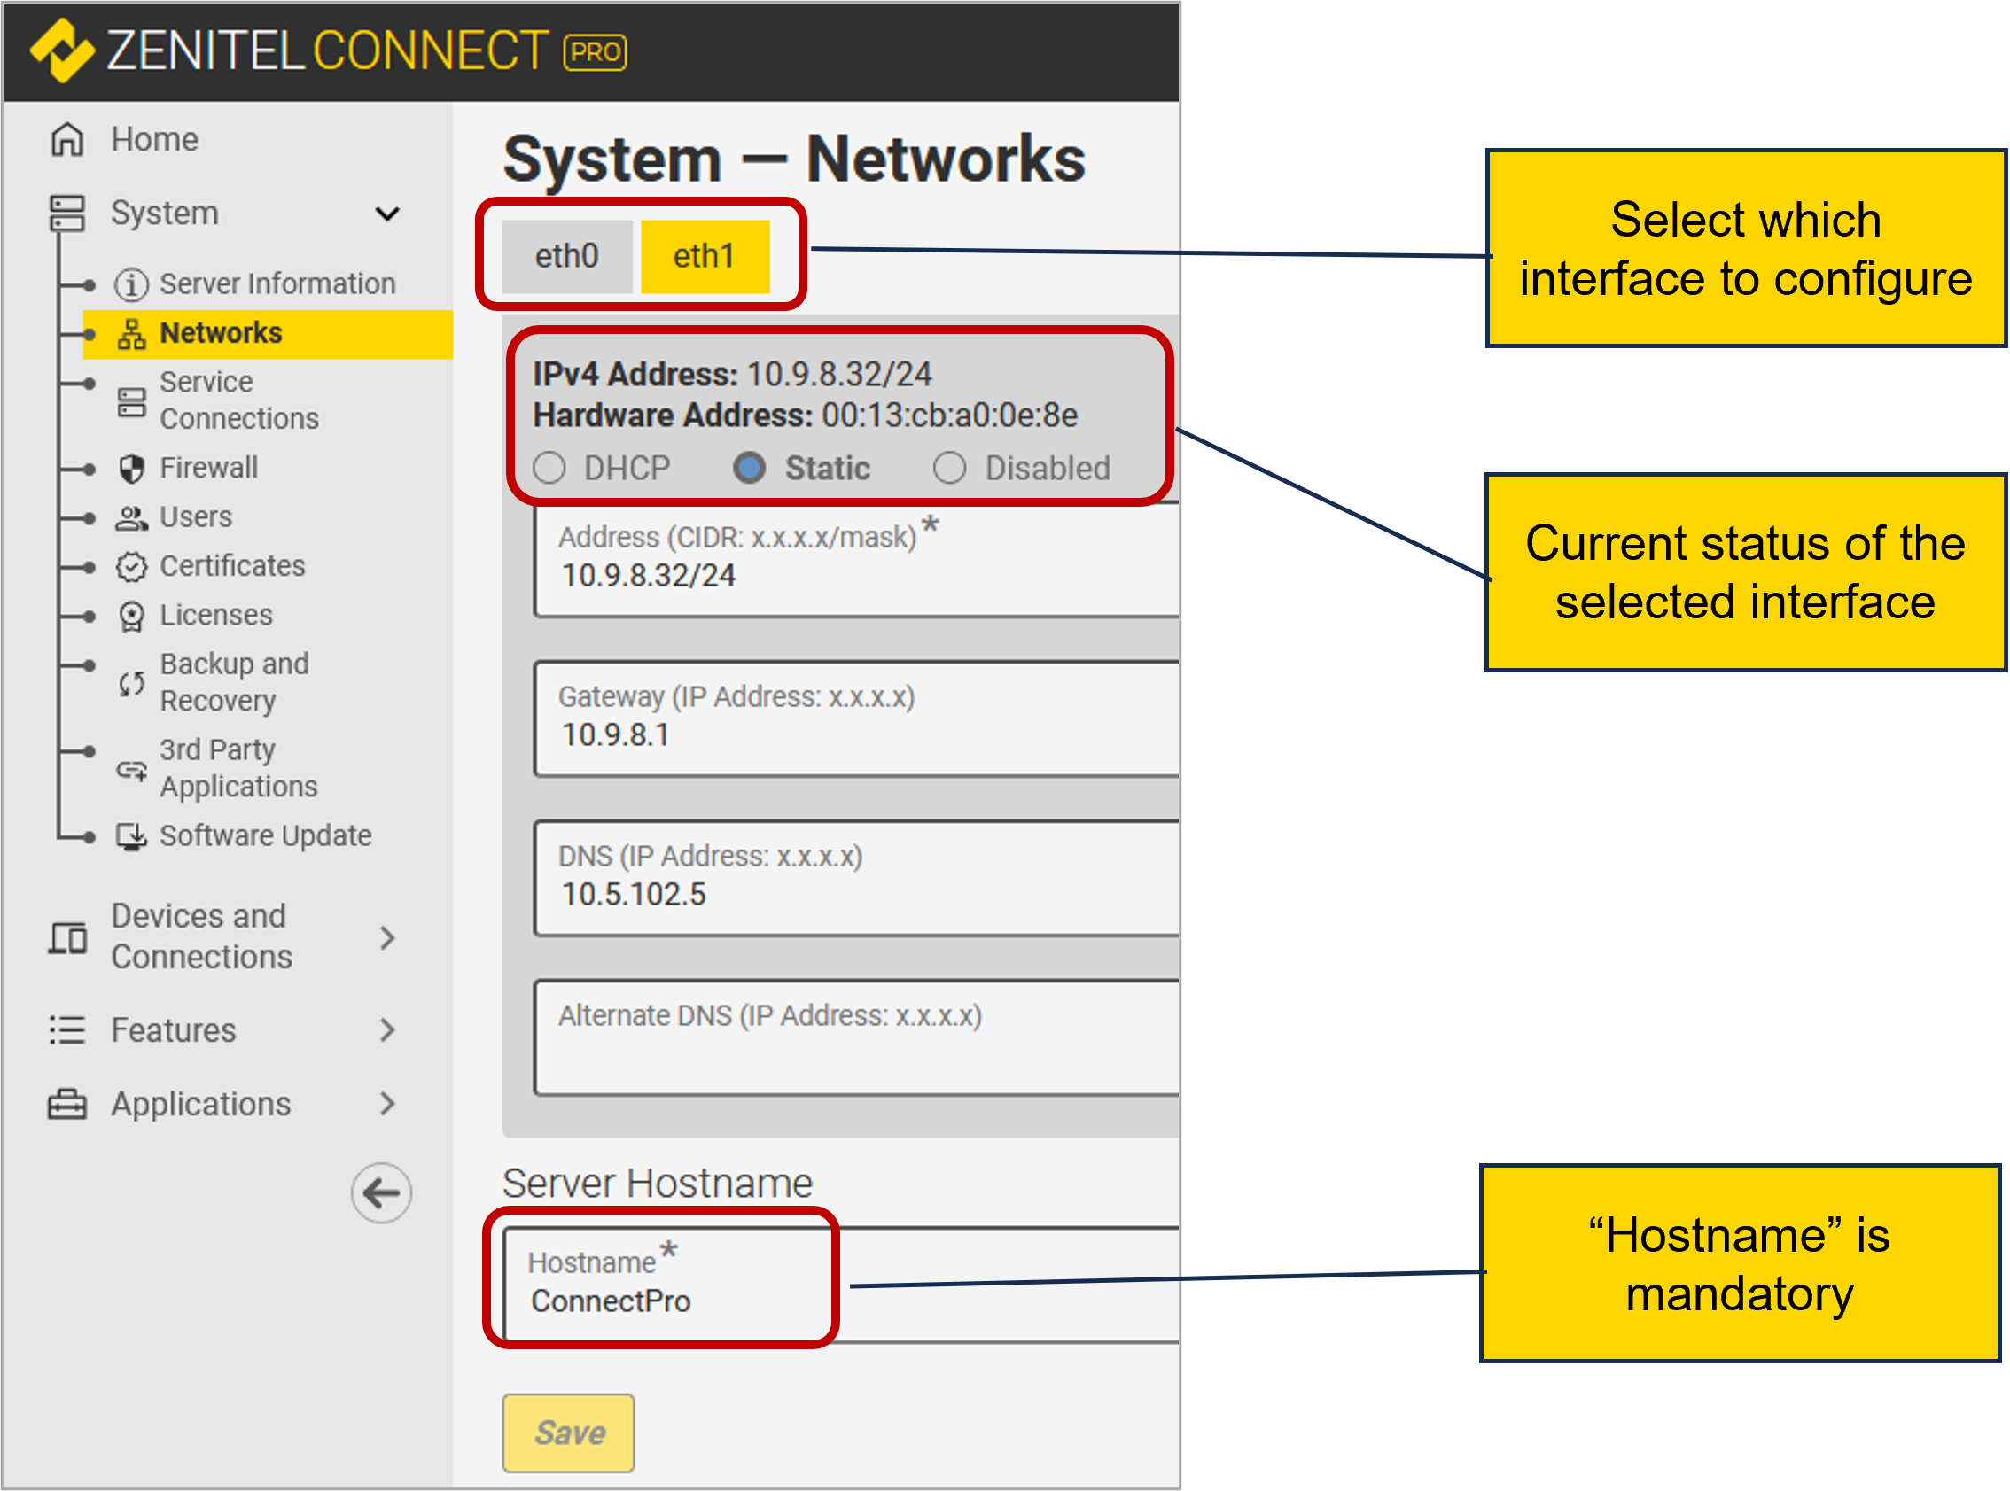Screen dimensions: 2010x1491
Task: Expand the Features section chevron
Action: click(387, 1029)
